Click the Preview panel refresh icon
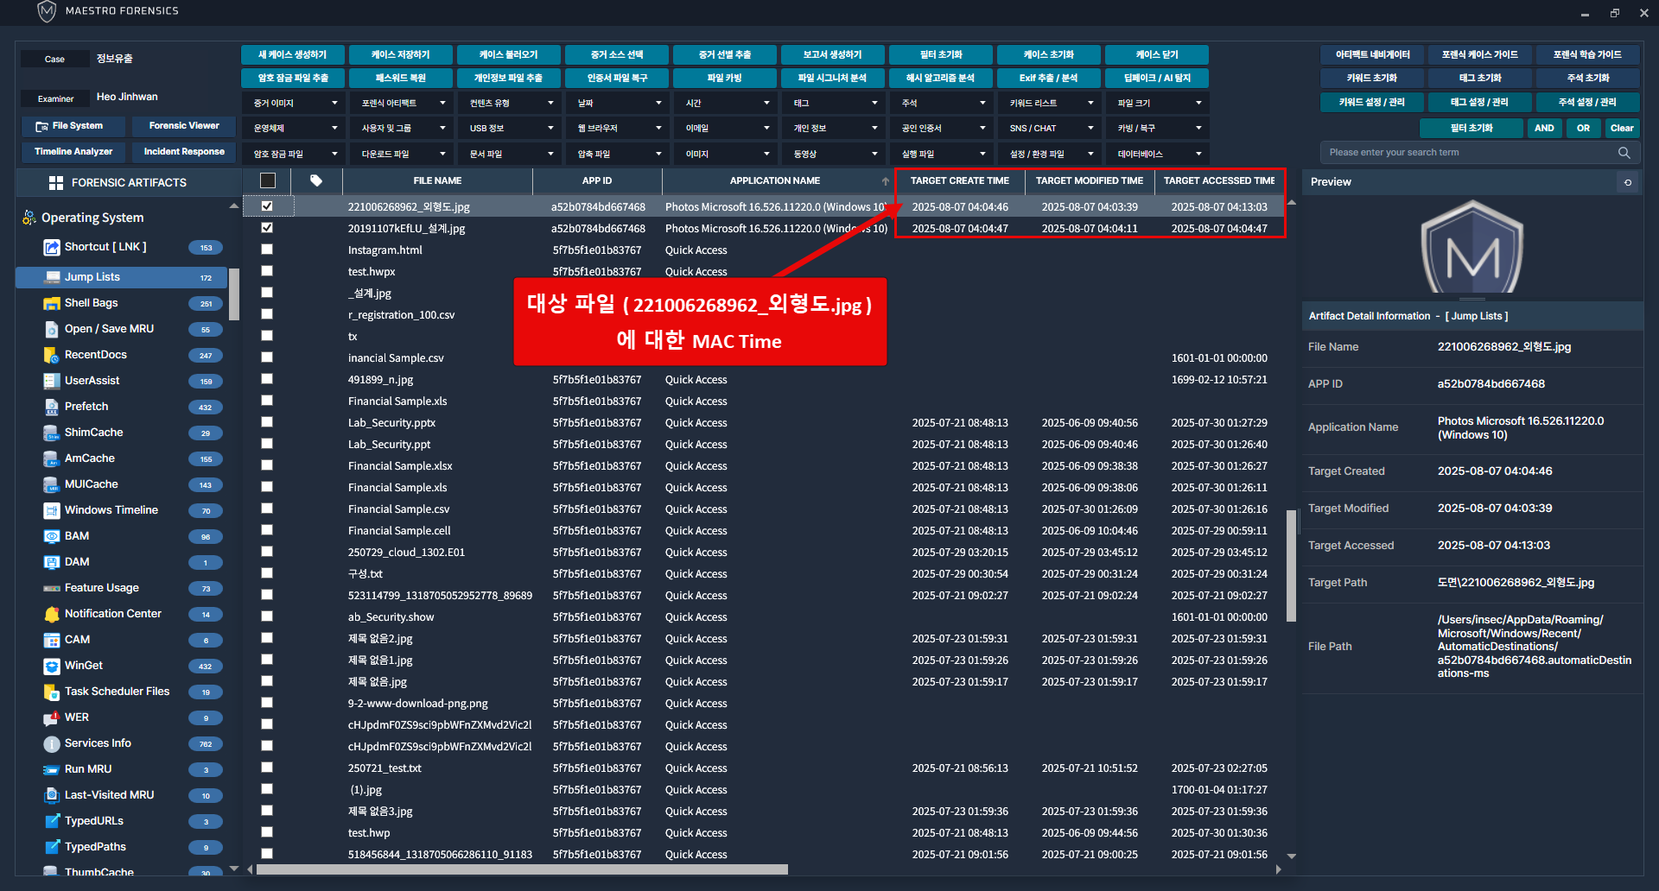 click(x=1628, y=182)
